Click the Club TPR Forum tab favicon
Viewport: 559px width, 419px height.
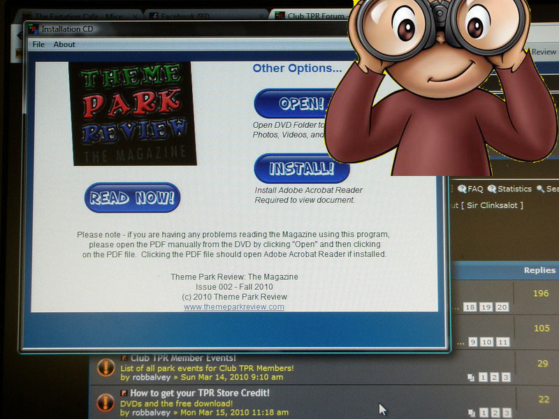click(x=280, y=16)
